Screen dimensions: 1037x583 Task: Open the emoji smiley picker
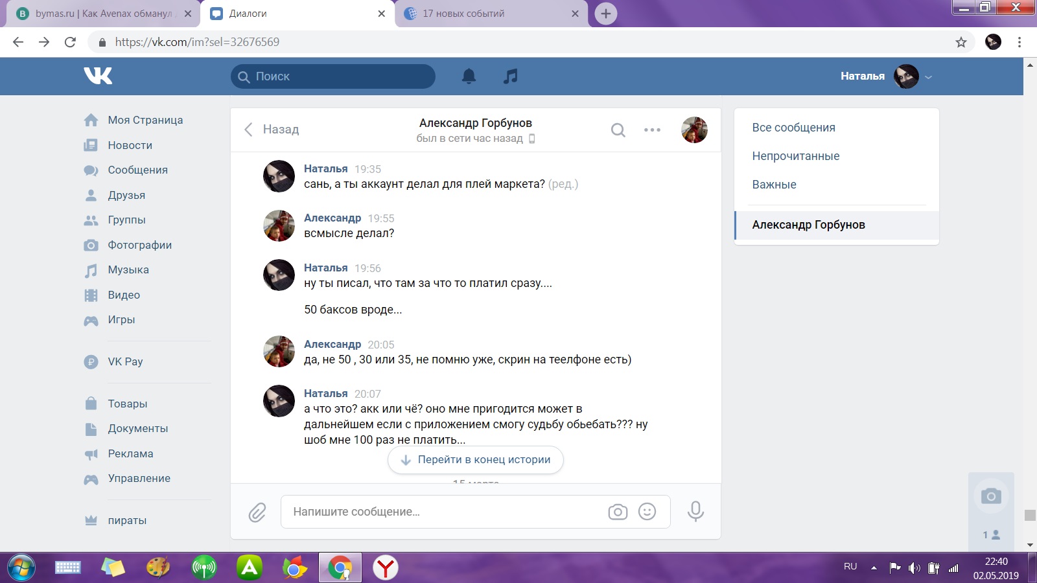coord(647,512)
